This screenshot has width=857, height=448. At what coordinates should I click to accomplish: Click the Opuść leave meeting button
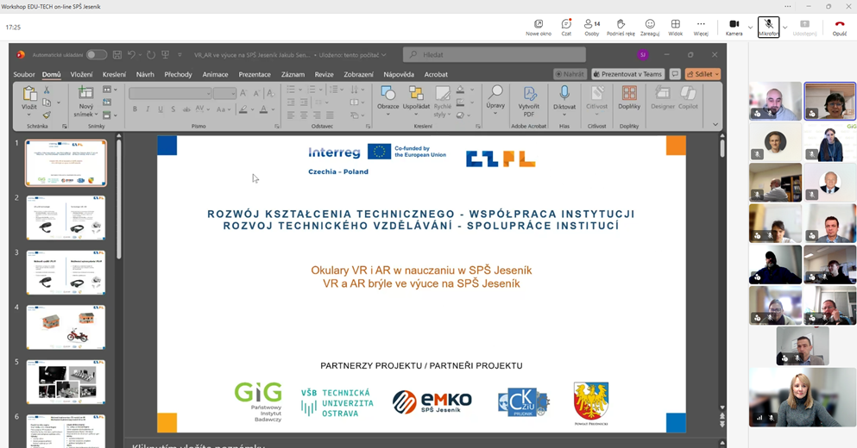839,24
